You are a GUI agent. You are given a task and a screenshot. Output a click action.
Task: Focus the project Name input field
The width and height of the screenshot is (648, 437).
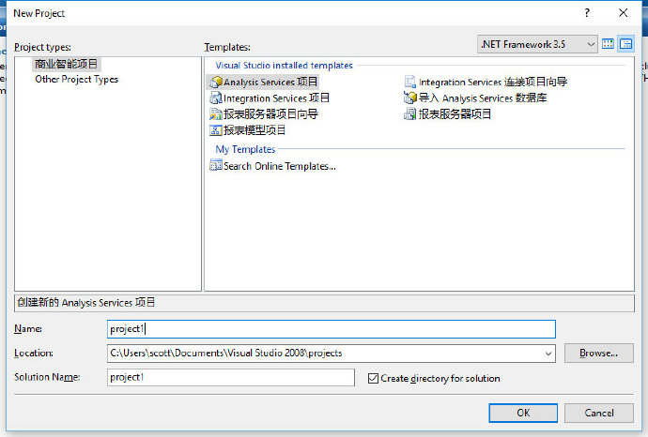(331, 329)
